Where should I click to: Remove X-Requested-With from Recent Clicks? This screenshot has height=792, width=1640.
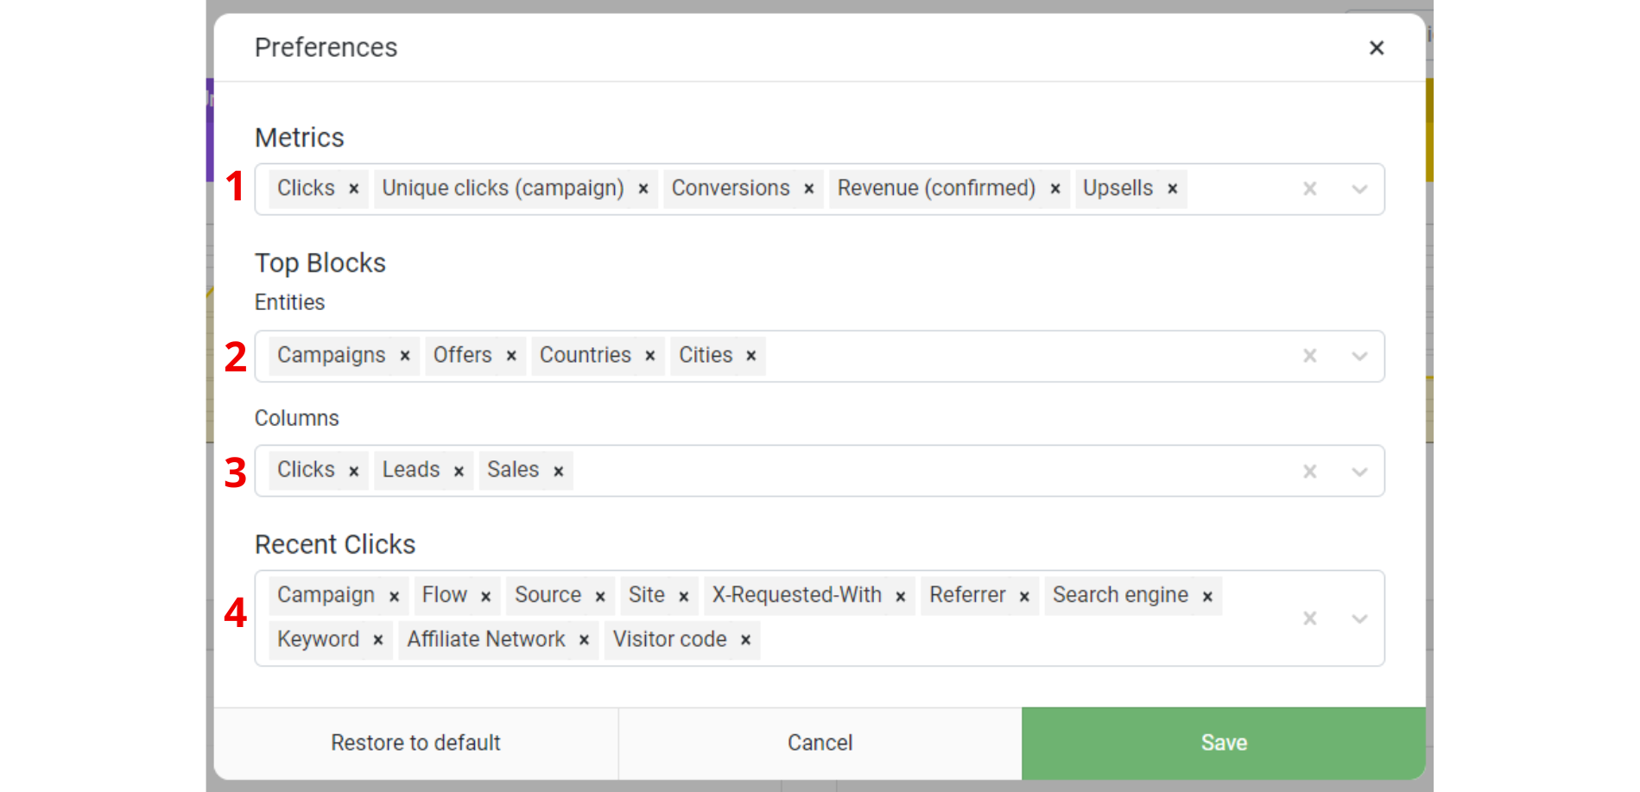click(x=901, y=597)
